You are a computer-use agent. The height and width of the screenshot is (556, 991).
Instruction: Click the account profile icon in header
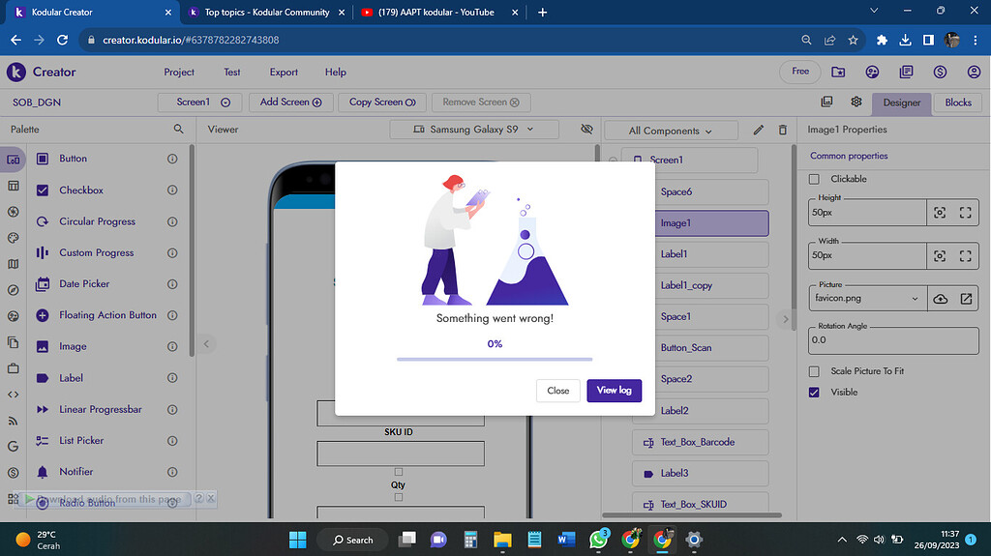973,72
